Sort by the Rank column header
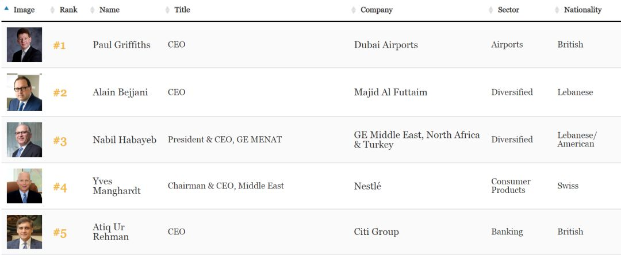This screenshot has width=621, height=255. point(68,10)
